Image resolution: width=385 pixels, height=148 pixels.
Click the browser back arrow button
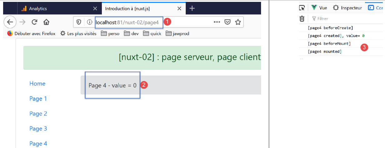10,22
